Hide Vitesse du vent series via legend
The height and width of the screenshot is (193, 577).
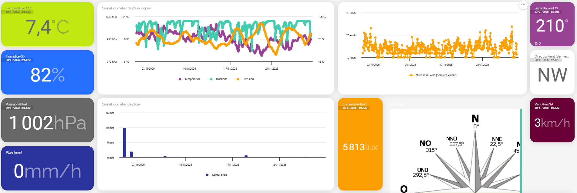pyautogui.click(x=436, y=75)
